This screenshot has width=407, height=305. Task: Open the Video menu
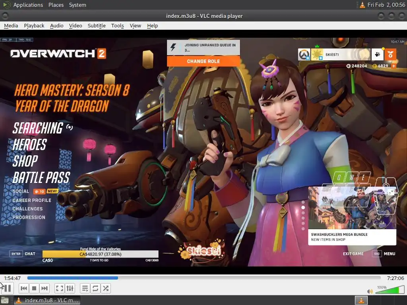75,26
